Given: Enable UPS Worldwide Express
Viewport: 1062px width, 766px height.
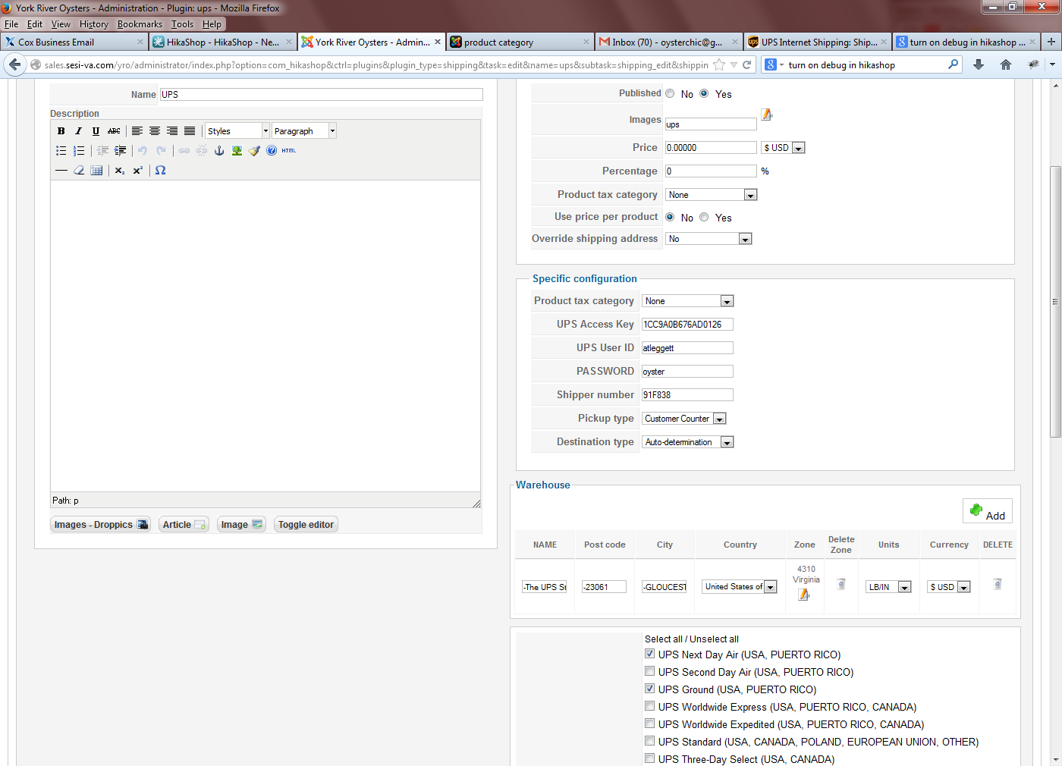Looking at the screenshot, I should (649, 706).
